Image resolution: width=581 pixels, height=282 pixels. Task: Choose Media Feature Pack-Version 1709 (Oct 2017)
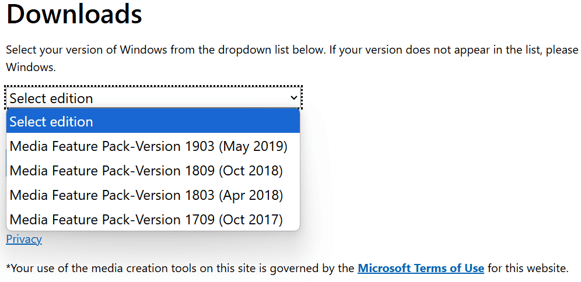click(146, 220)
